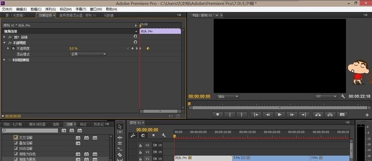
Task: Toggle the V2 track lock
Action: pyautogui.click(x=141, y=152)
